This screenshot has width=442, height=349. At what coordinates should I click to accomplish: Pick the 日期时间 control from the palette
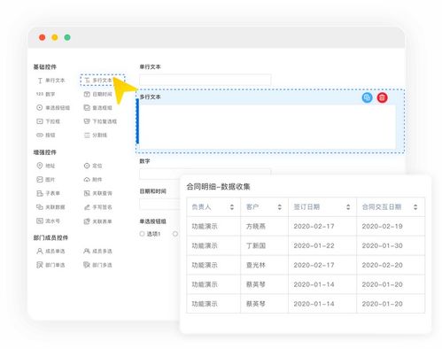pos(98,94)
